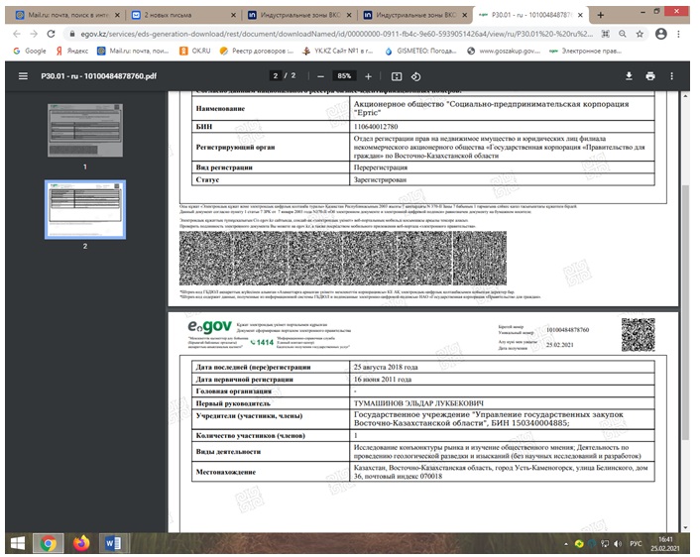Image resolution: width=700 pixels, height=557 pixels.
Task: Go forward in Chrome history
Action: pos(34,34)
